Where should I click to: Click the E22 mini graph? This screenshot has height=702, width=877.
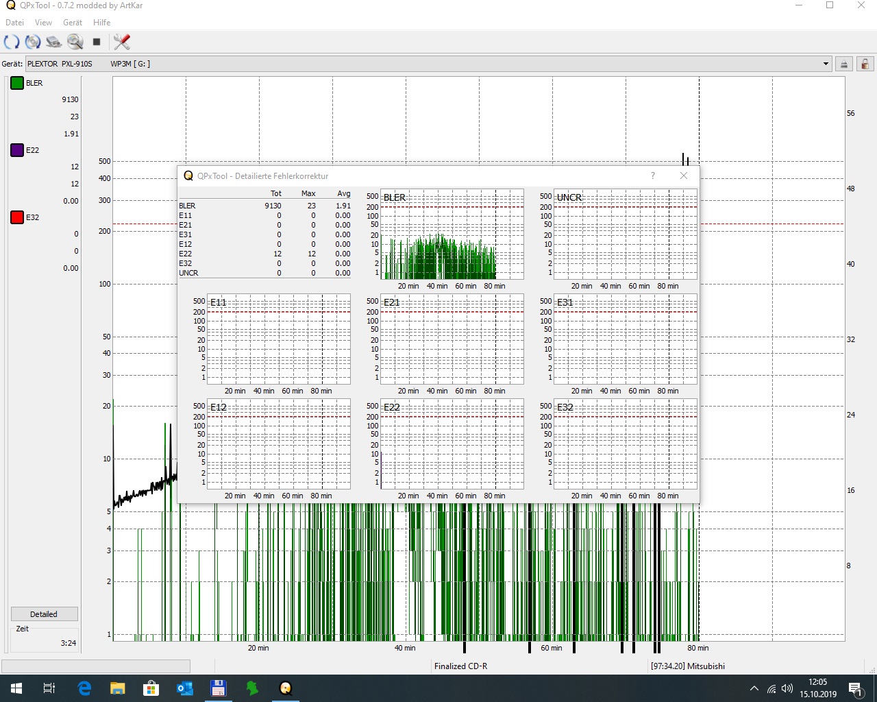(452, 444)
